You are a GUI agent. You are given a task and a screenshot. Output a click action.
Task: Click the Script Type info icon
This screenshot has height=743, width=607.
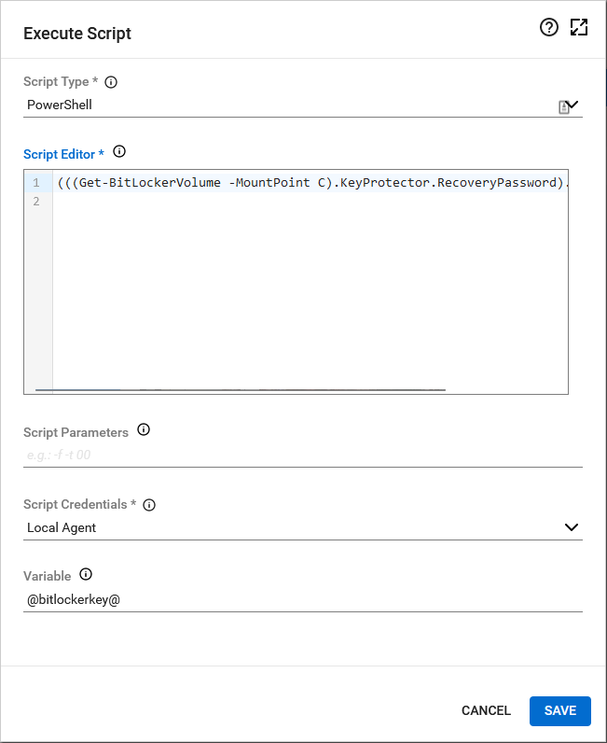[111, 82]
